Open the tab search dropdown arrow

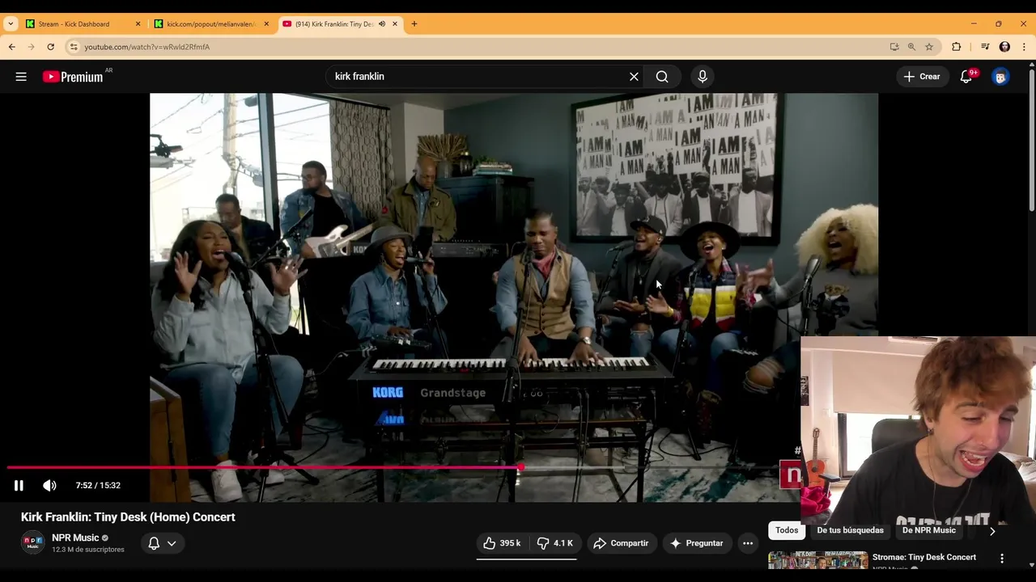(x=10, y=24)
